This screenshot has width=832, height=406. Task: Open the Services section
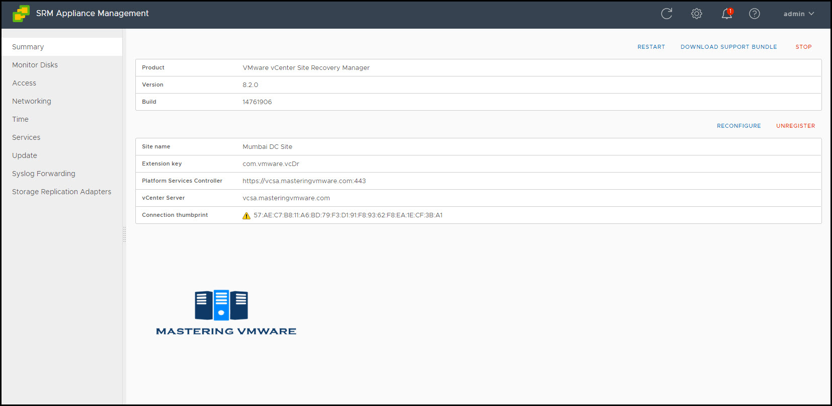[62, 137]
